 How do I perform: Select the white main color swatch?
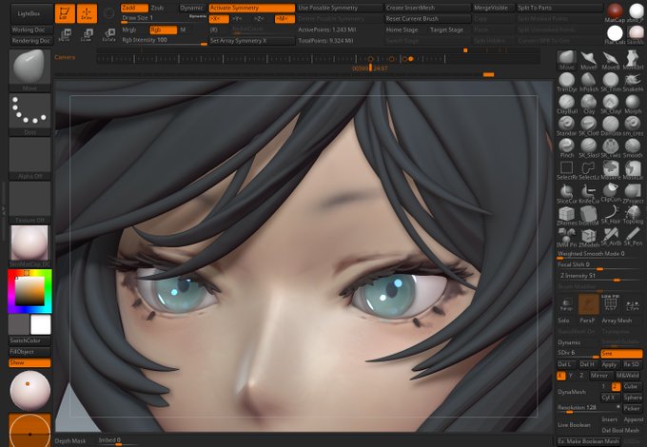pos(40,324)
